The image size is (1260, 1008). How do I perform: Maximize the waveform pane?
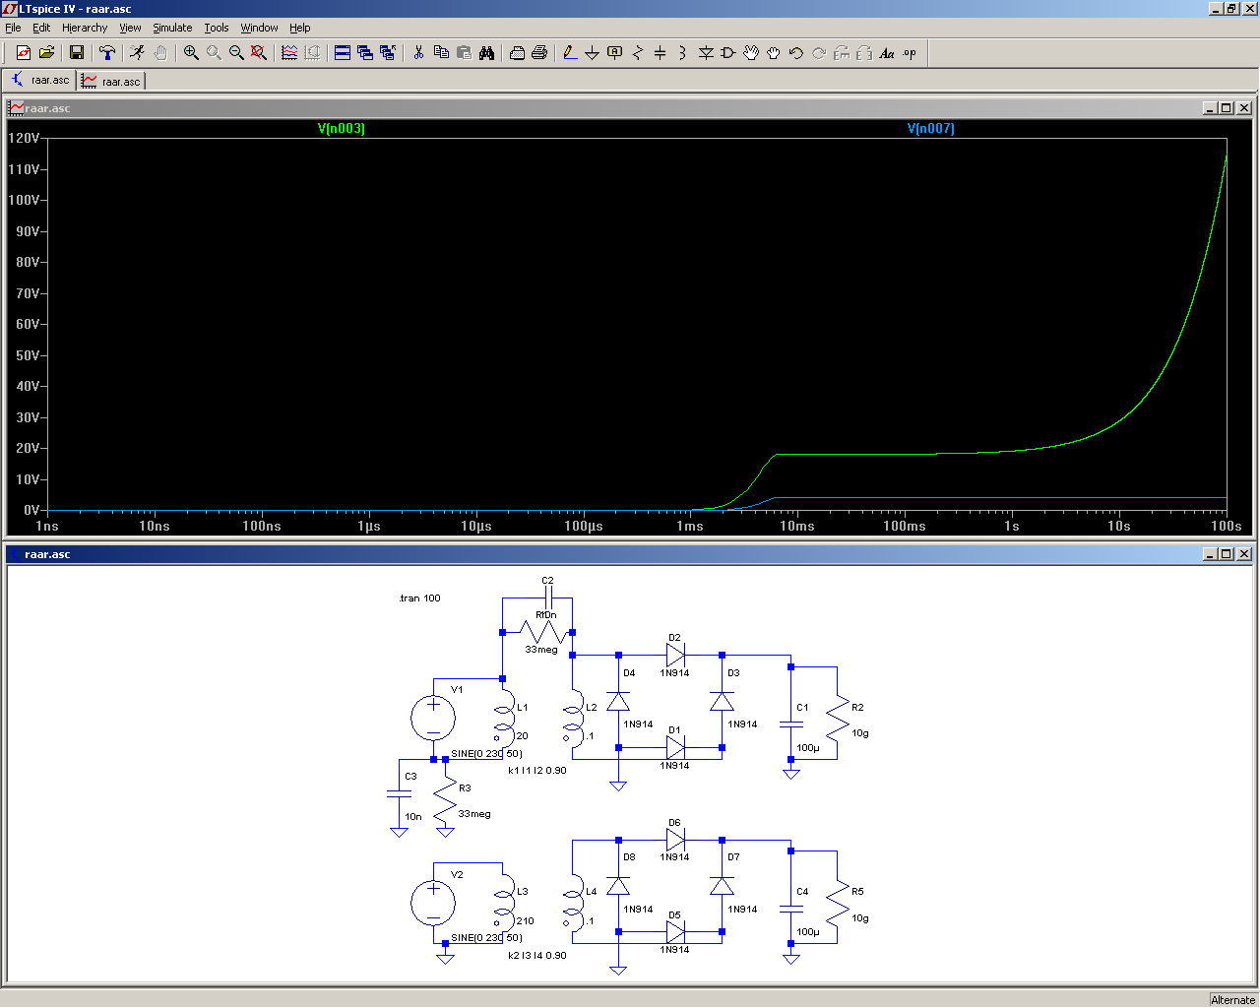click(1227, 107)
